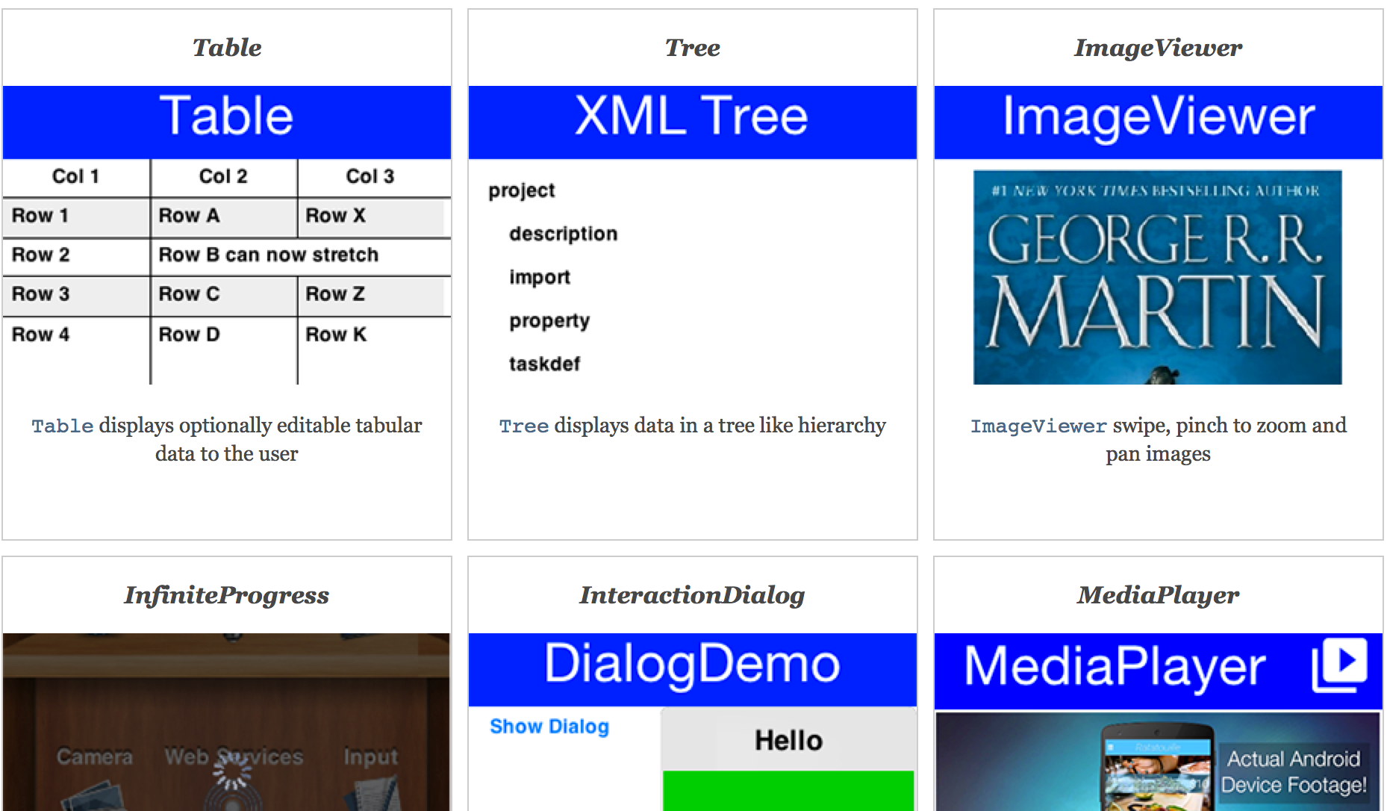Viewport: 1387px width, 811px height.
Task: Select the description item in XML Tree
Action: [x=563, y=233]
